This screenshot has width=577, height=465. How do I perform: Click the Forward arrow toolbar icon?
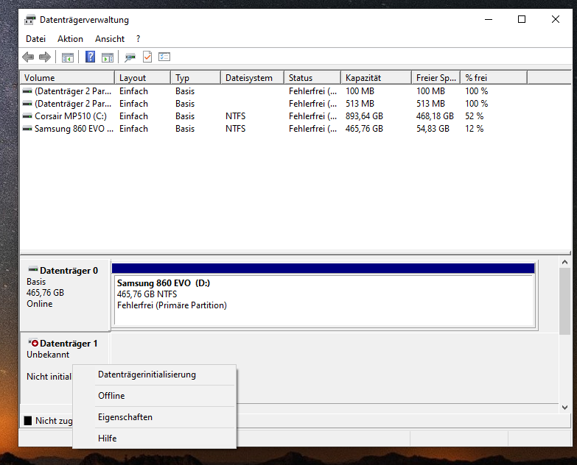click(x=44, y=57)
